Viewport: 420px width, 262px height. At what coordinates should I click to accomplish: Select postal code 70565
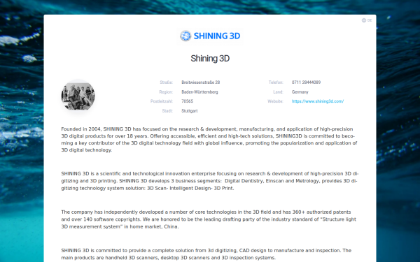(187, 101)
